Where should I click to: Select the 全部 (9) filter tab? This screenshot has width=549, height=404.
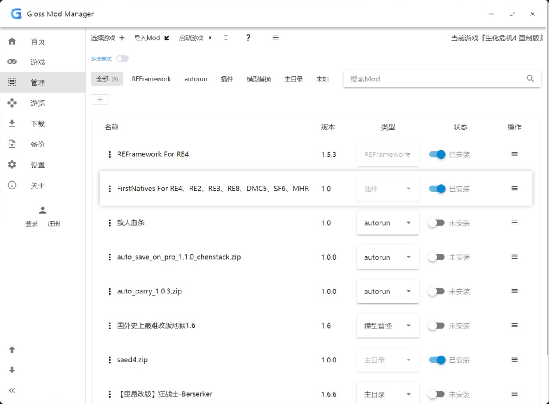(x=107, y=79)
